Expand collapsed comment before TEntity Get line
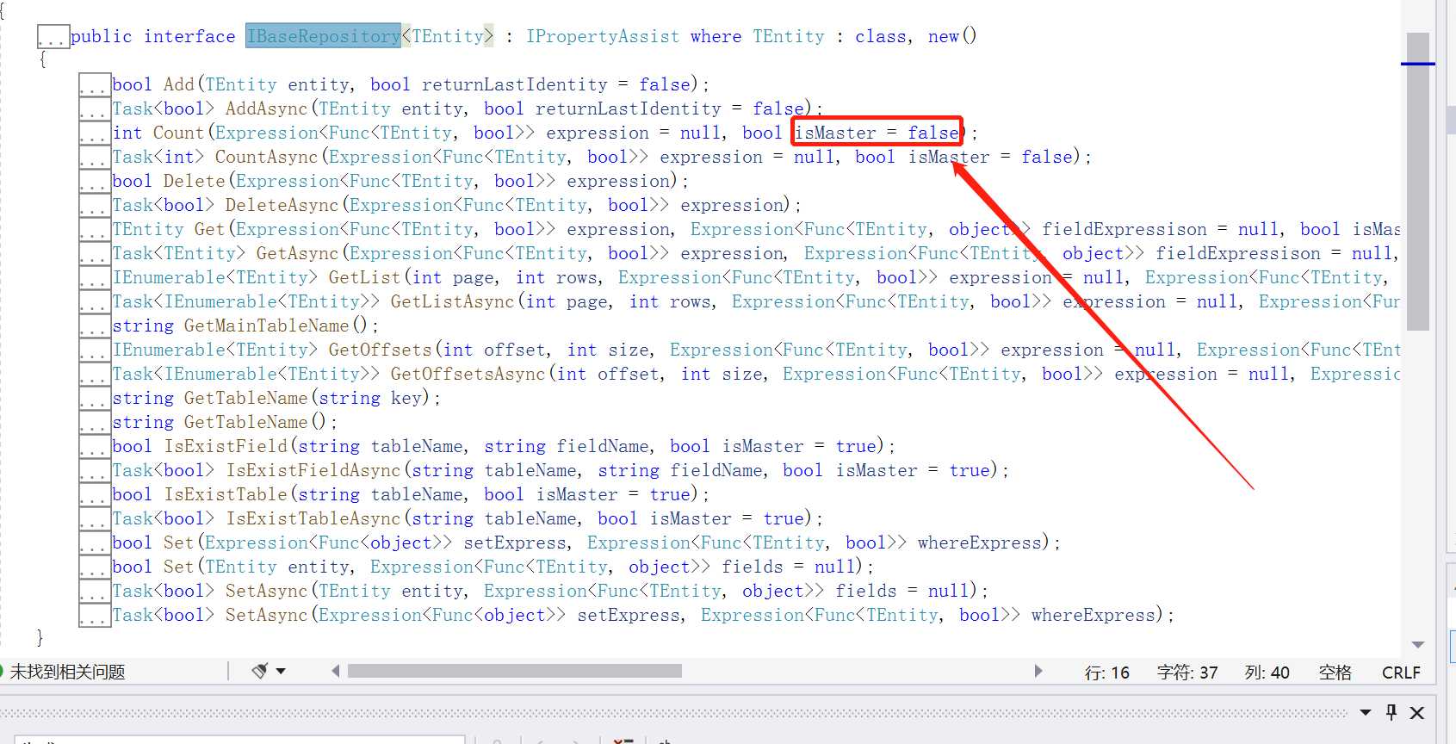The height and width of the screenshot is (744, 1456). point(95,230)
